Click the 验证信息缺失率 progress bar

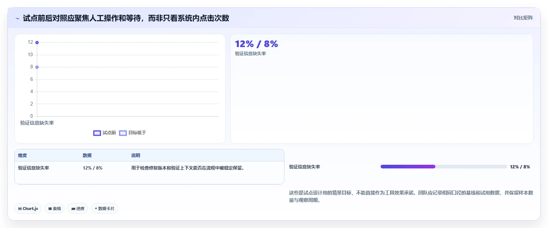pos(444,167)
